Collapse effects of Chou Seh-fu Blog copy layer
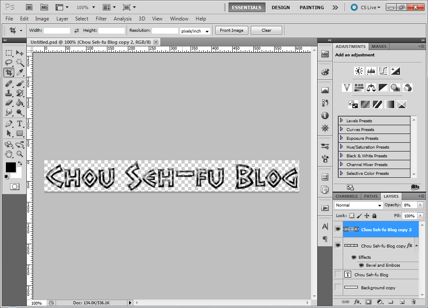This screenshot has height=308, width=428. [x=417, y=245]
